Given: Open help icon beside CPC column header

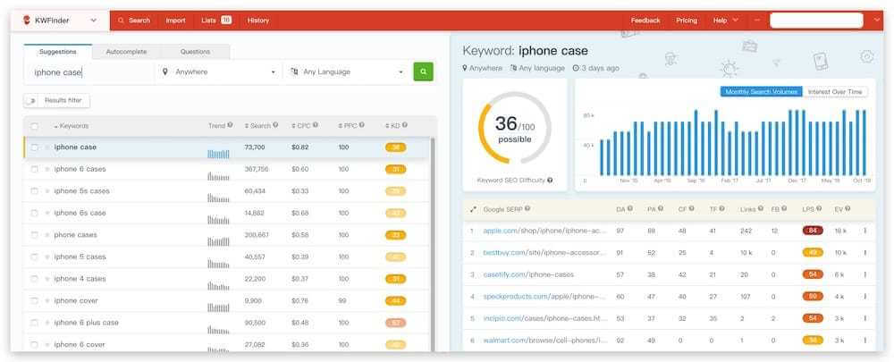Looking at the screenshot, I should click(316, 125).
